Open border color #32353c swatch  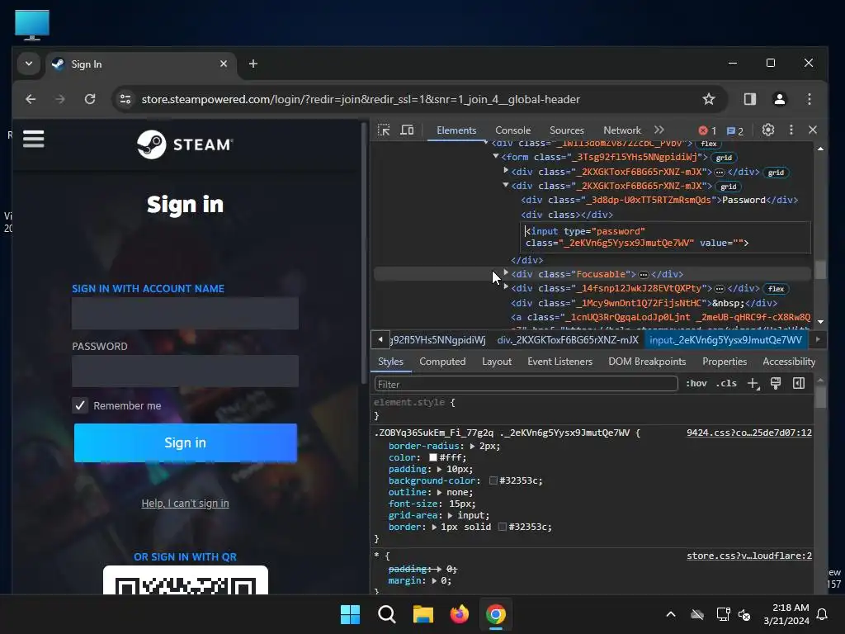pyautogui.click(x=503, y=528)
